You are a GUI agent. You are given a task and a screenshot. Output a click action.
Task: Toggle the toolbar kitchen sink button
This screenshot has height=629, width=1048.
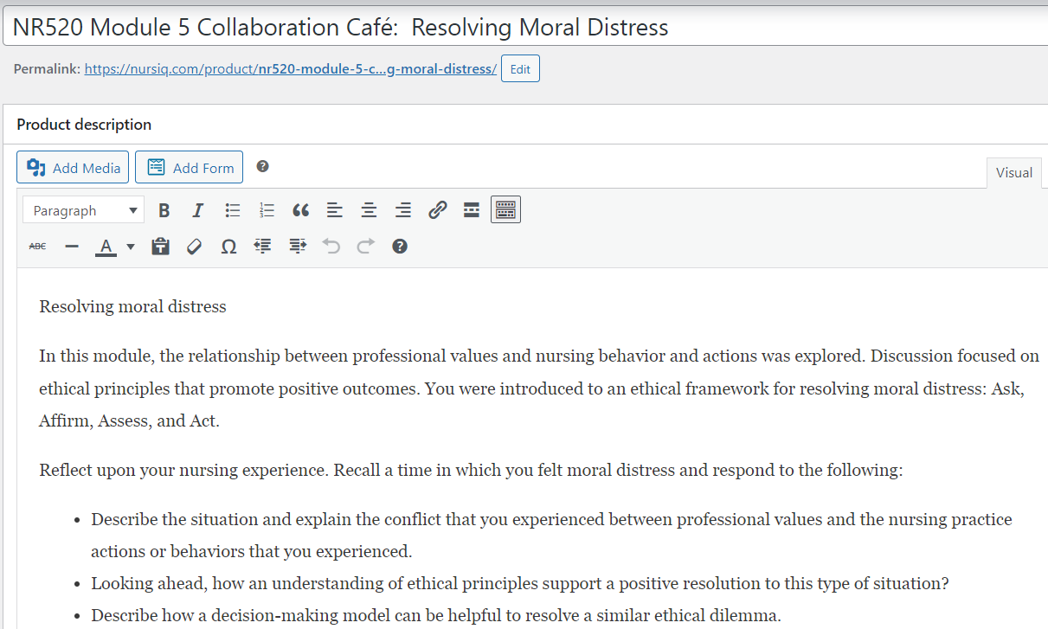(x=505, y=210)
